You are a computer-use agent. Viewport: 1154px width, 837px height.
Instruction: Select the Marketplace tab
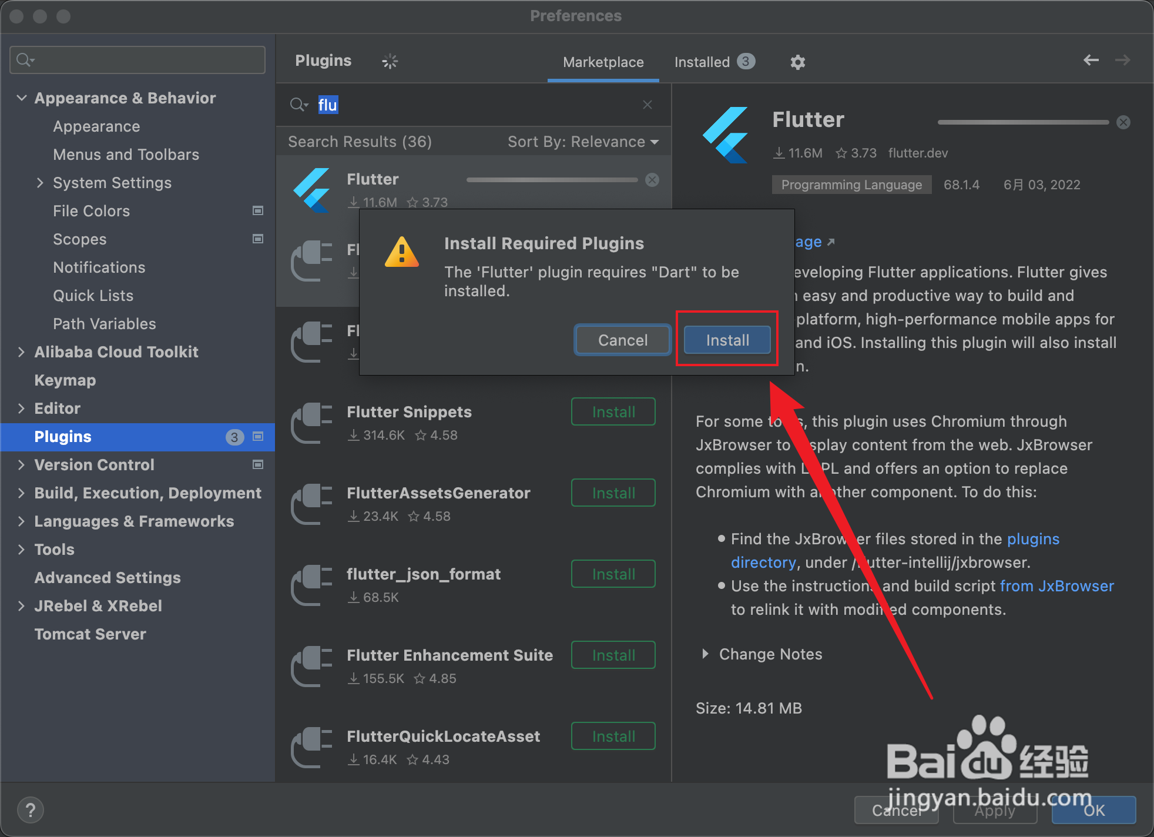(603, 62)
